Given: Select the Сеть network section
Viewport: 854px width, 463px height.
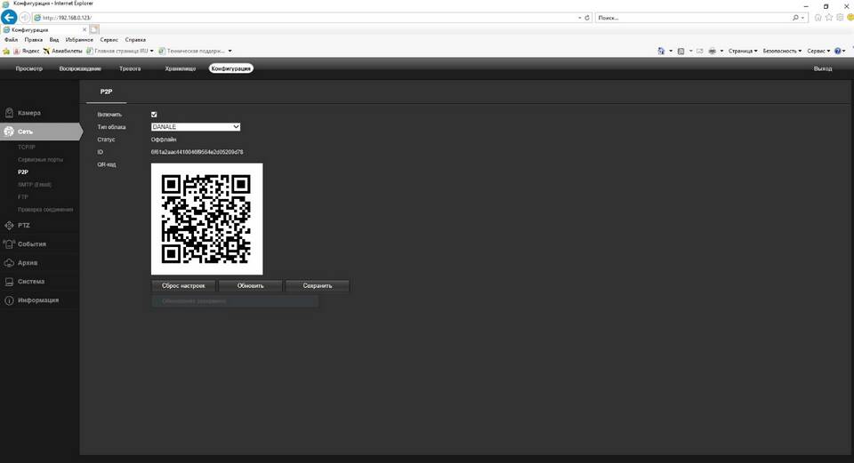Looking at the screenshot, I should tap(40, 132).
